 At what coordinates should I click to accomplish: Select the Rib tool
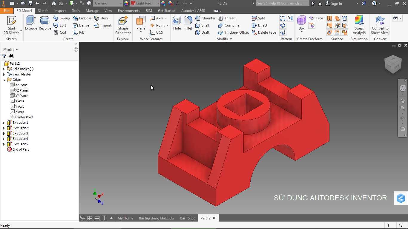point(79,33)
